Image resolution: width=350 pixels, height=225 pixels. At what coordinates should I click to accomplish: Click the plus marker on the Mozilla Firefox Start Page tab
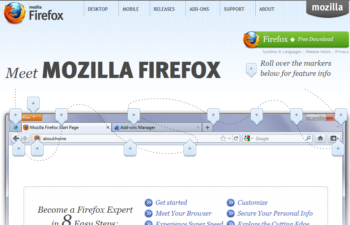(61, 116)
